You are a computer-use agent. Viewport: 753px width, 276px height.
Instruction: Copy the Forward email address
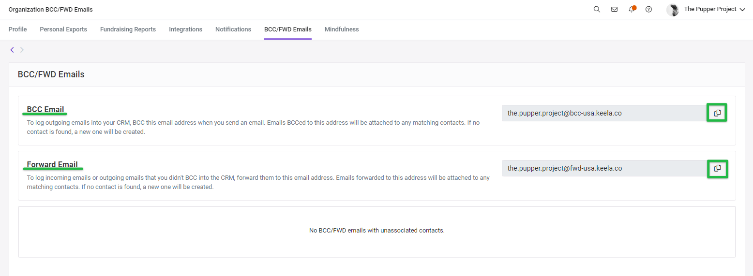coord(717,168)
